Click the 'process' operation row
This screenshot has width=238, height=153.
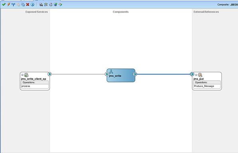click(x=35, y=86)
